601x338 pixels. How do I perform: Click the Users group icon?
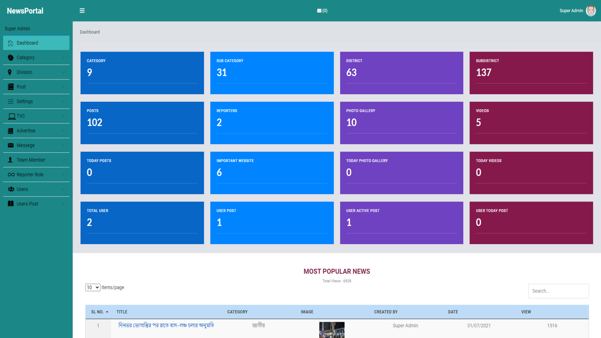click(11, 189)
